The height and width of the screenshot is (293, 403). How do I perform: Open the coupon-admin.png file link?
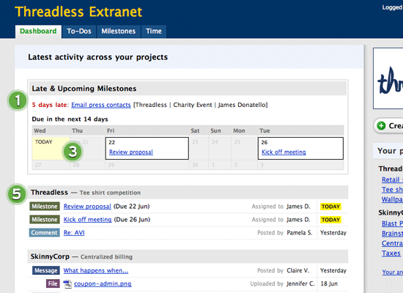tap(103, 283)
